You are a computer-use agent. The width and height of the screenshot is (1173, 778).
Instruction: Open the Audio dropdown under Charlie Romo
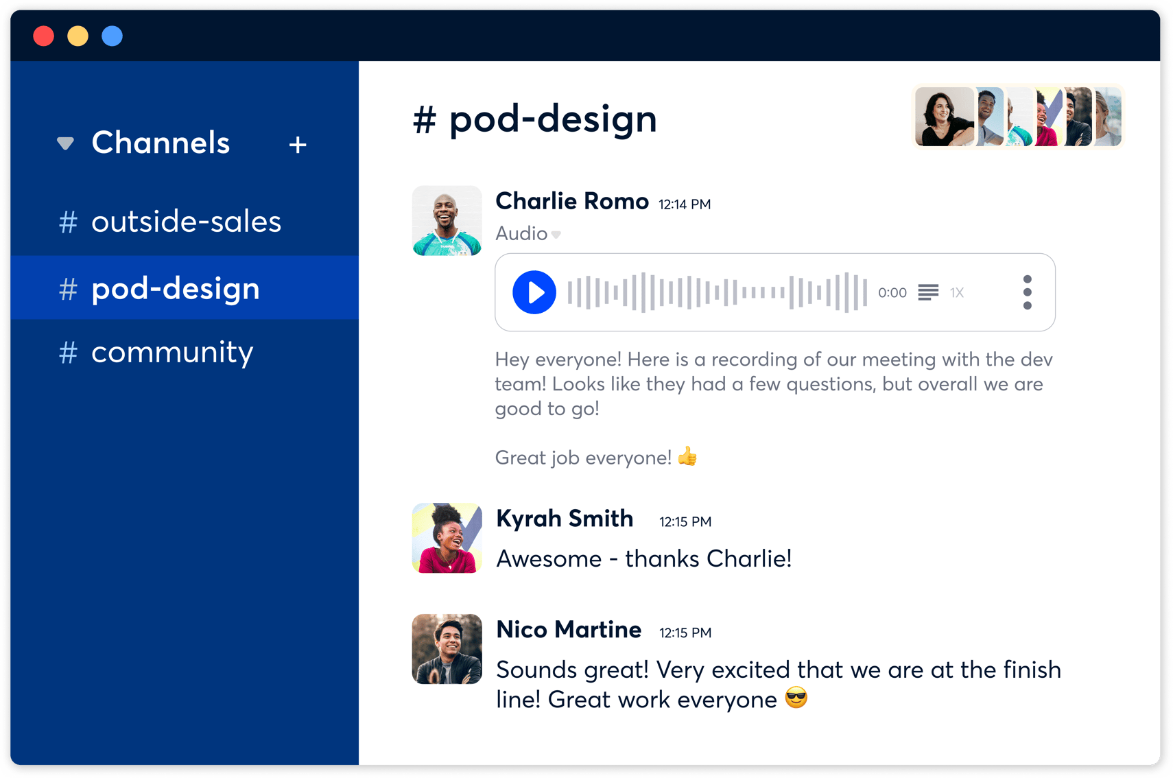[x=528, y=233]
